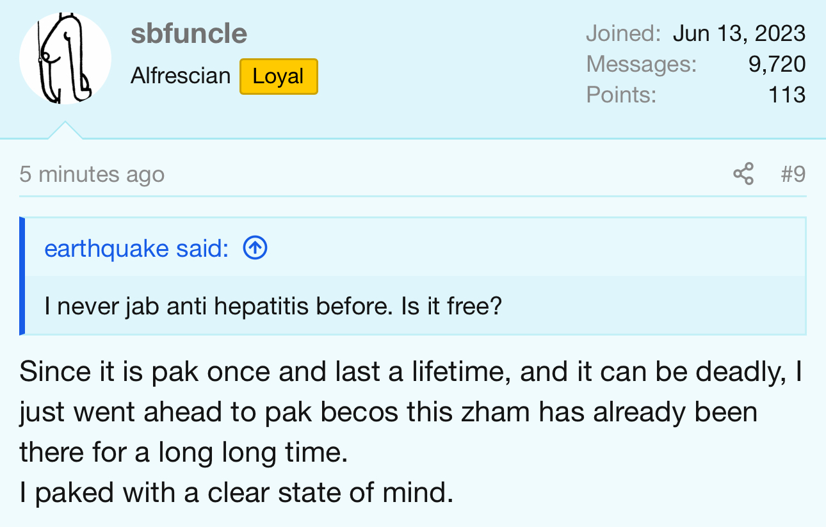Jump to quoted post via up-arrow icon
Screen dimensions: 826x527
coord(255,248)
